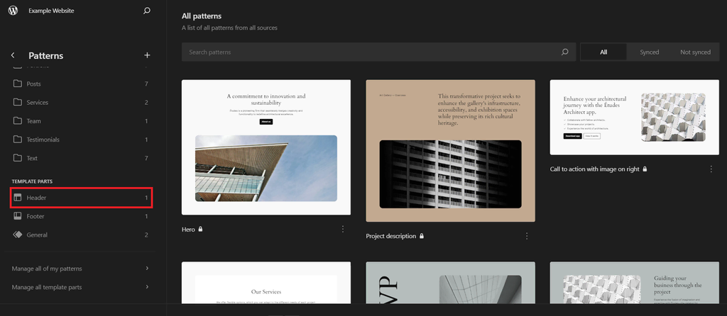727x316 pixels.
Task: Open the Testimonials pattern category
Action: coord(81,140)
